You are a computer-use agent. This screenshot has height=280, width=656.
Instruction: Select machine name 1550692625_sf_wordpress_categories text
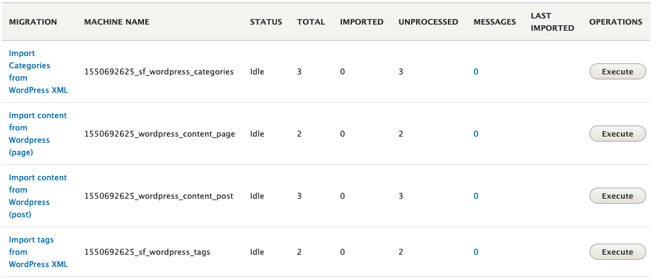[x=159, y=71]
